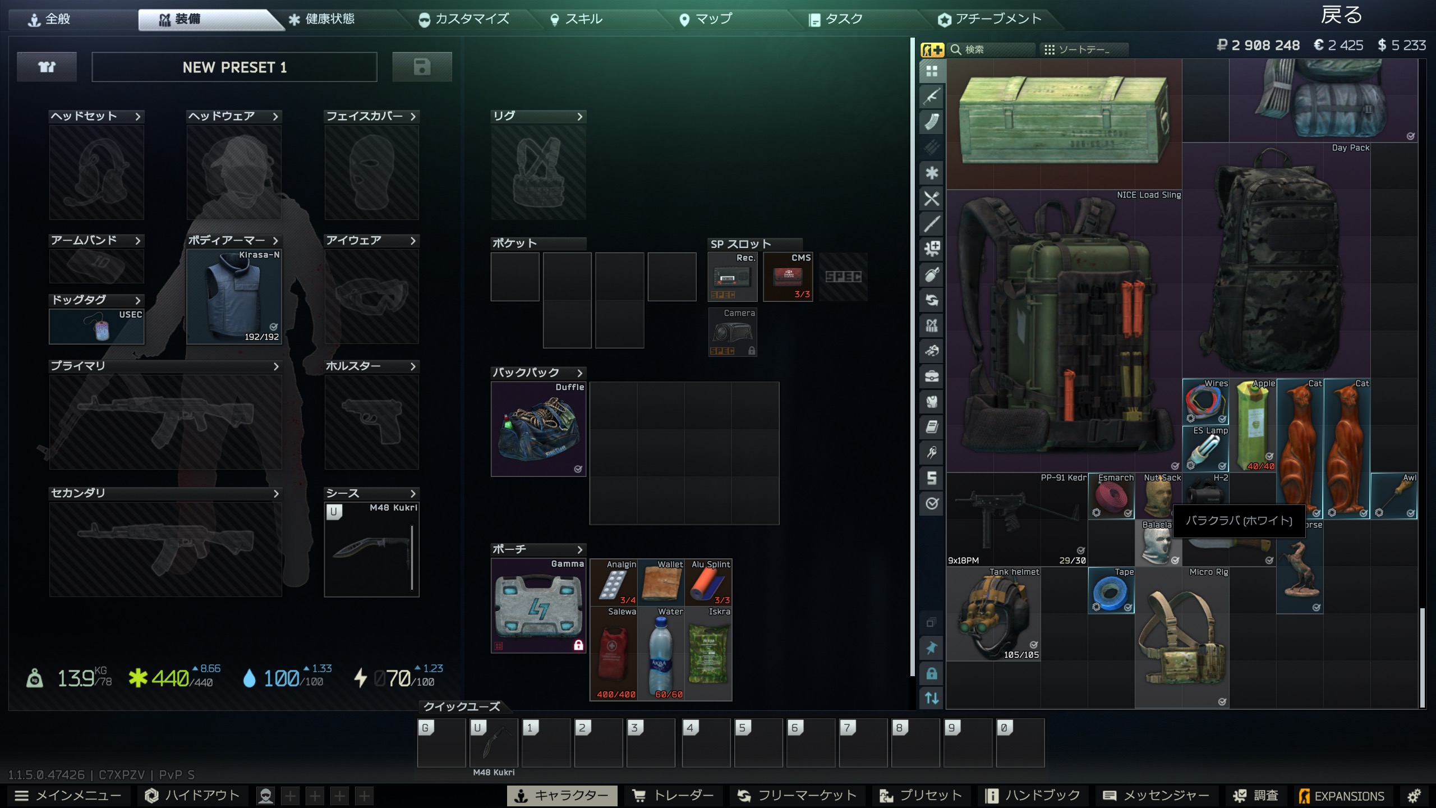Click the NEW PRESET 1 name field
Screen dimensions: 1436x808
click(x=234, y=67)
